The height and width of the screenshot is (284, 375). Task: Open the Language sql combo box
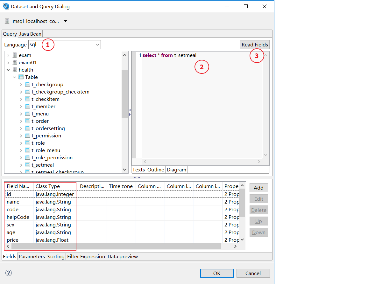[x=65, y=45]
